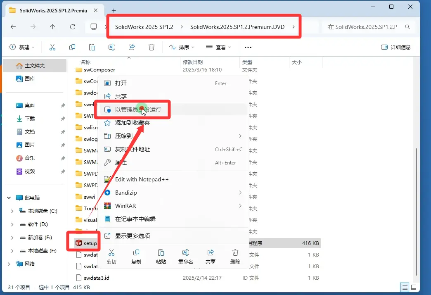Open the three-dots more options menu
The image size is (431, 295).
click(248, 48)
